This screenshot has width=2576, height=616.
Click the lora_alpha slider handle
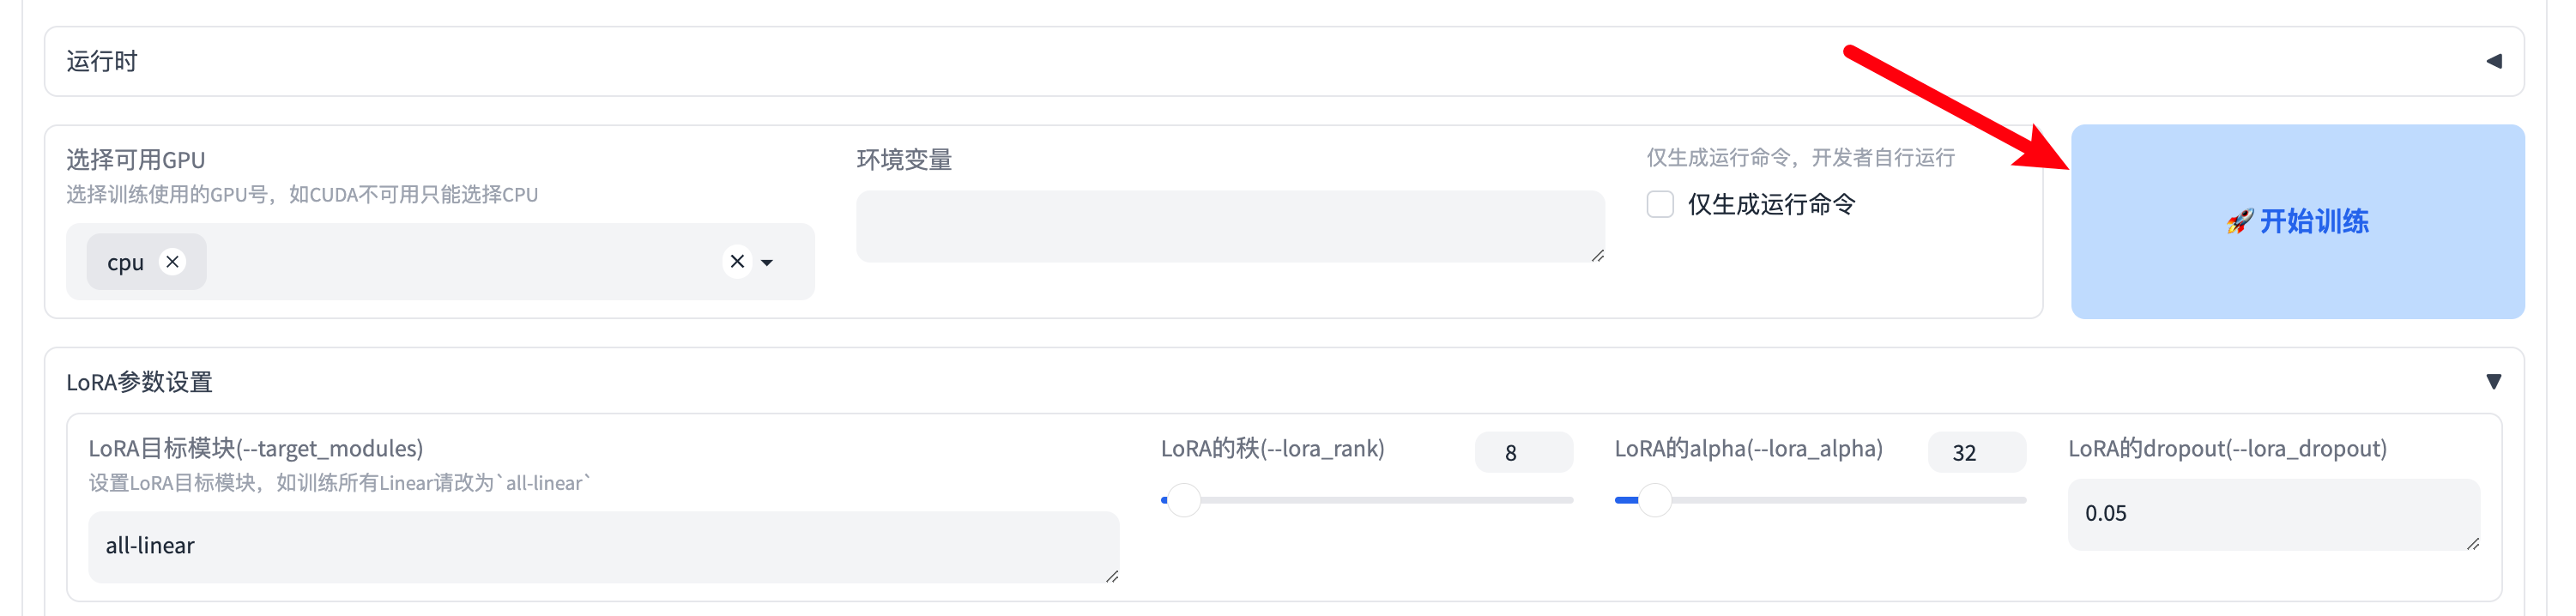1655,500
